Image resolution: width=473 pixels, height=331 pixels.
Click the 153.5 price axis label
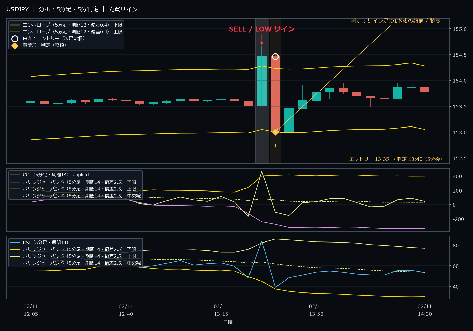pyautogui.click(x=460, y=107)
